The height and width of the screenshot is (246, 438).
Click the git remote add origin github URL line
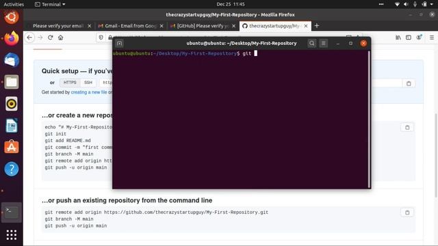[157, 213]
